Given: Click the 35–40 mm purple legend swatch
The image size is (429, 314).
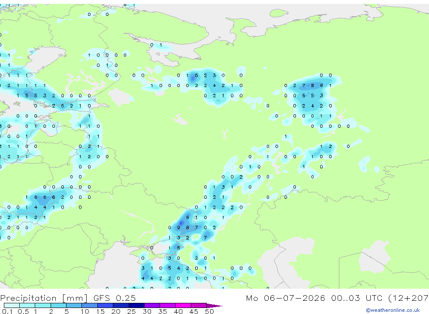Looking at the screenshot, I should (167, 305).
